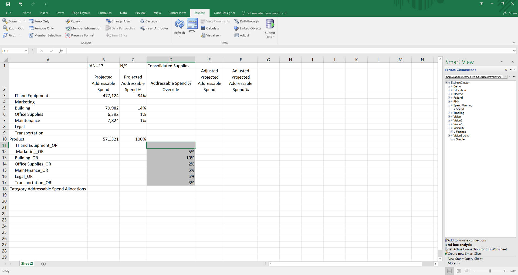Viewport: 518px width, 275px height.
Task: Open the Formulas ribbon tab
Action: (105, 13)
